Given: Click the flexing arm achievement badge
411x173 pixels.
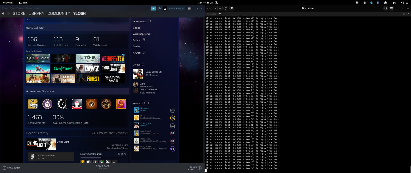Looking at the screenshot, I should (33, 104).
